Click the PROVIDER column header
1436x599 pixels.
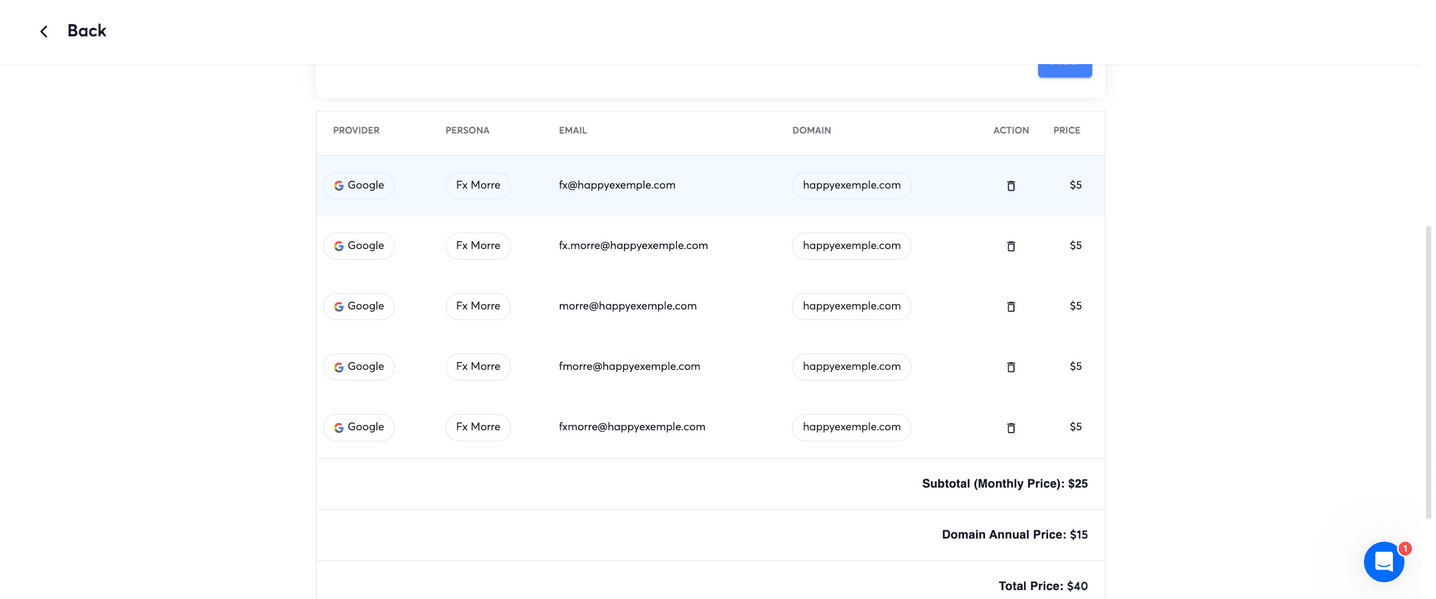(x=356, y=130)
